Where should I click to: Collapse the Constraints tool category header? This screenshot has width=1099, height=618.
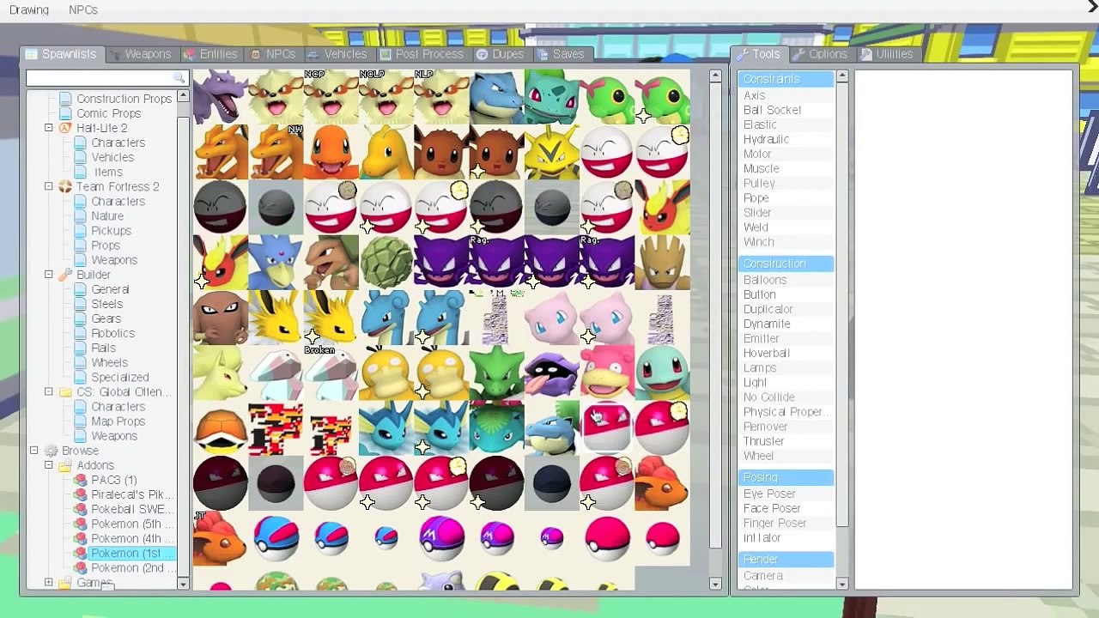(x=786, y=79)
